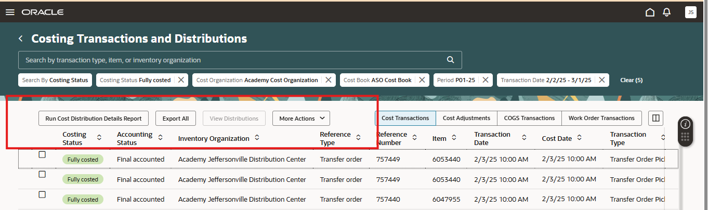This screenshot has height=210, width=708.
Task: Sort by the Costing Status column arrows
Action: [99, 138]
